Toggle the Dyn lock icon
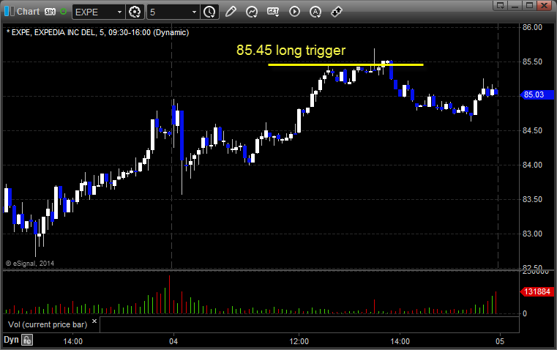This screenshot has width=557, height=350. [27, 340]
